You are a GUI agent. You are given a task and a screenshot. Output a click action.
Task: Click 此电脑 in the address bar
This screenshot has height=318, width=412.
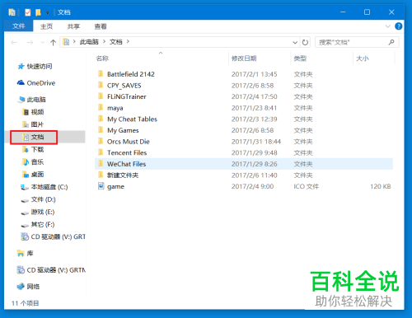[89, 42]
